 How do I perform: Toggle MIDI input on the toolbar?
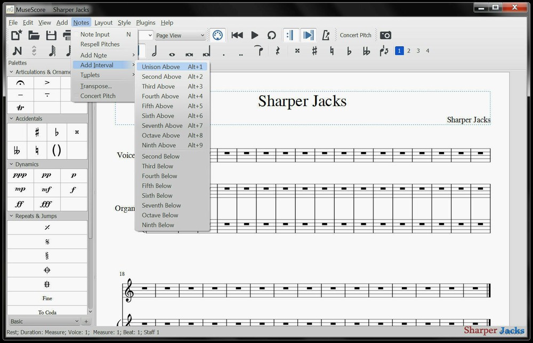217,35
